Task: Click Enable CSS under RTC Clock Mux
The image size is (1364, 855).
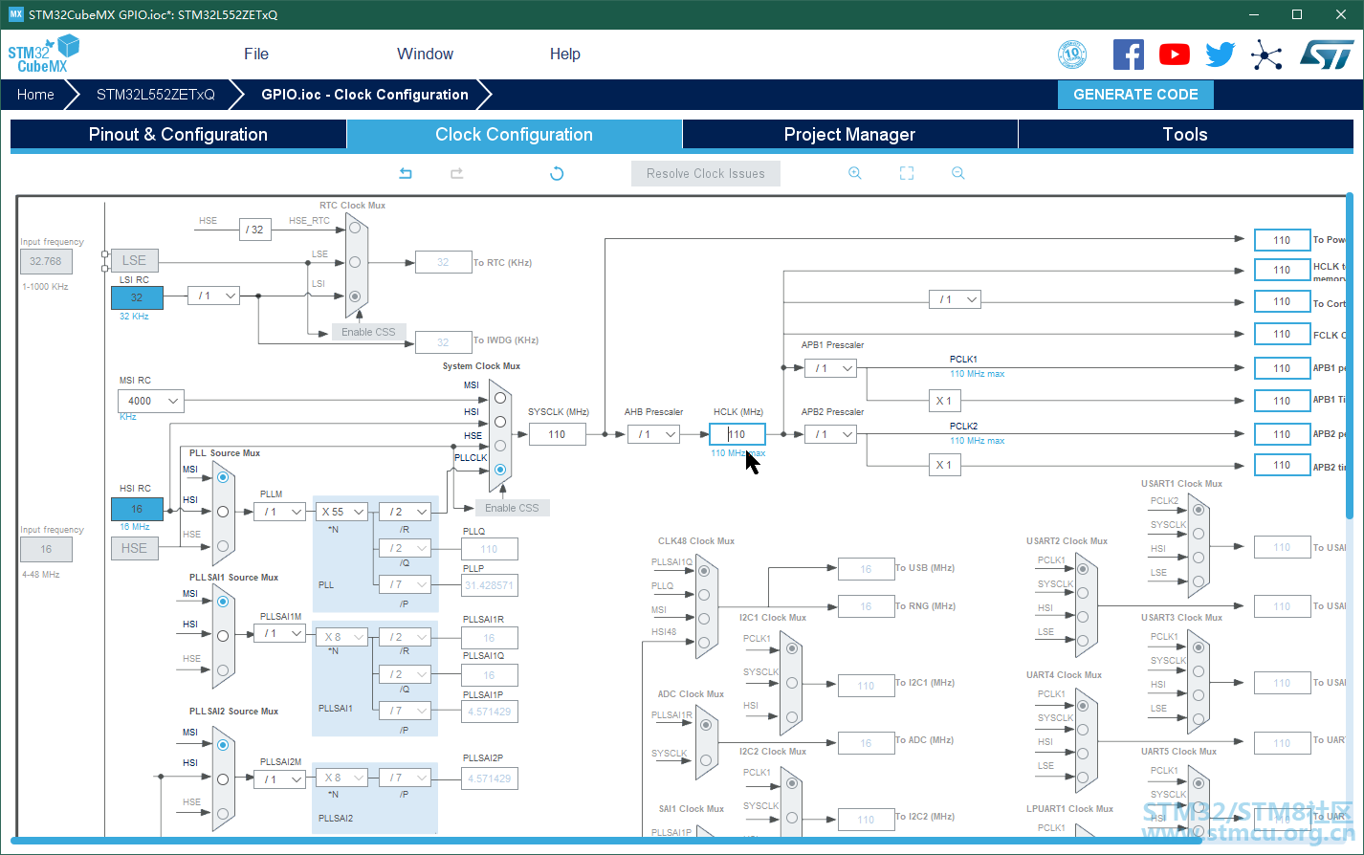Action: 368,332
